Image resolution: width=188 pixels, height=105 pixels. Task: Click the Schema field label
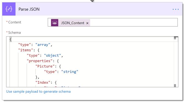tap(14, 33)
